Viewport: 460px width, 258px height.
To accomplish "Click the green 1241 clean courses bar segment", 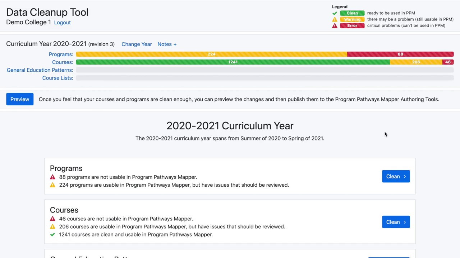I will (233, 62).
